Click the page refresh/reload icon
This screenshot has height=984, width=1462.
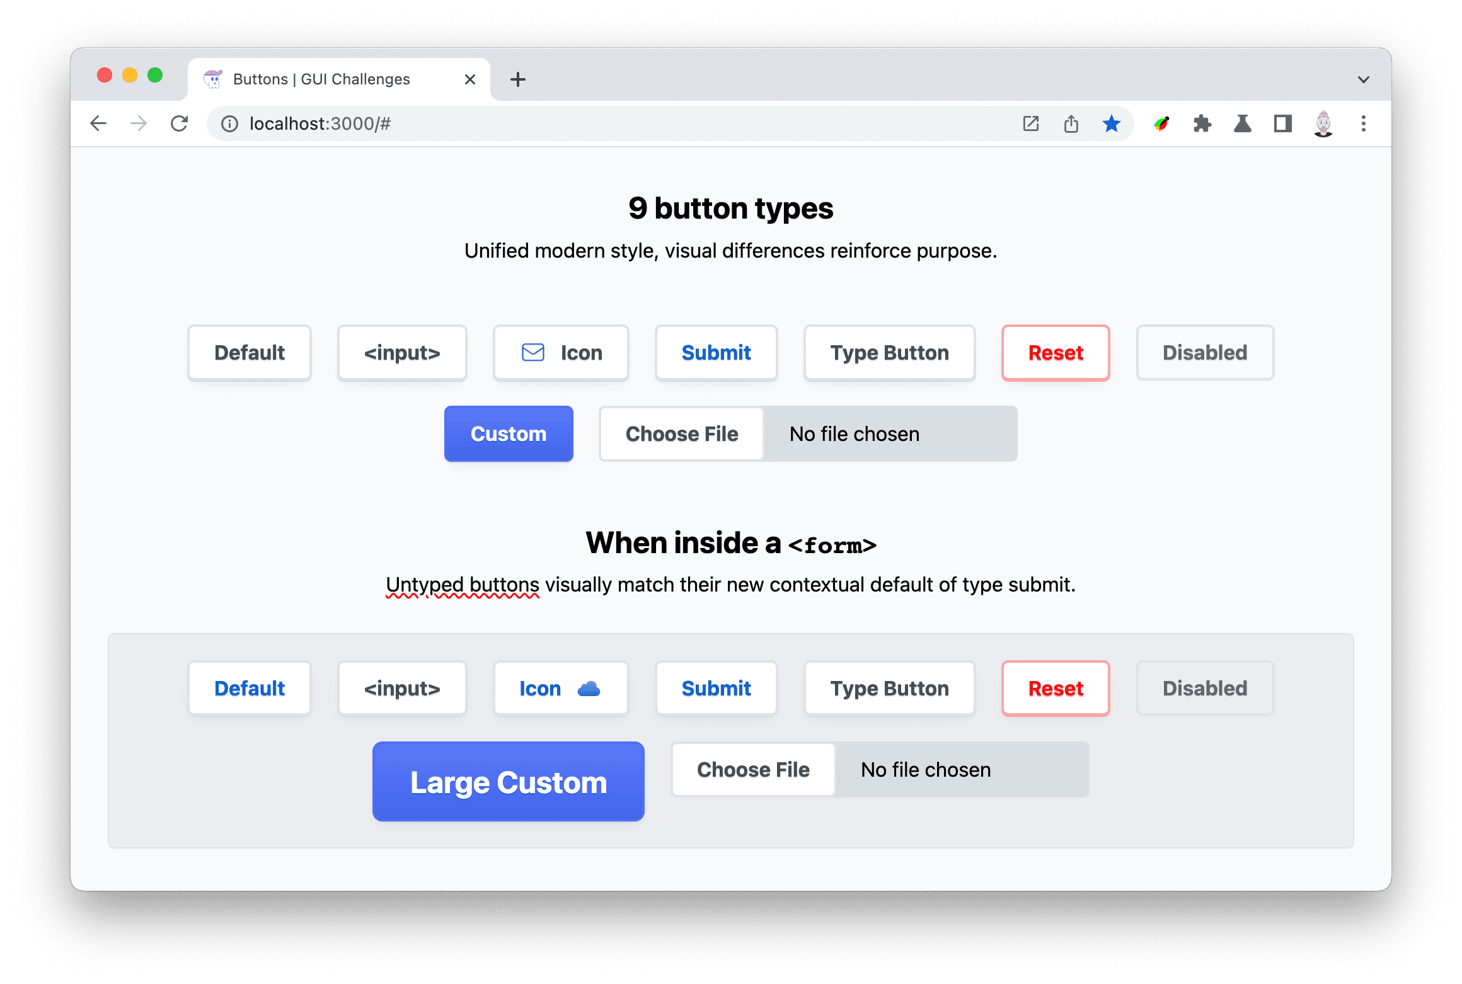(178, 124)
